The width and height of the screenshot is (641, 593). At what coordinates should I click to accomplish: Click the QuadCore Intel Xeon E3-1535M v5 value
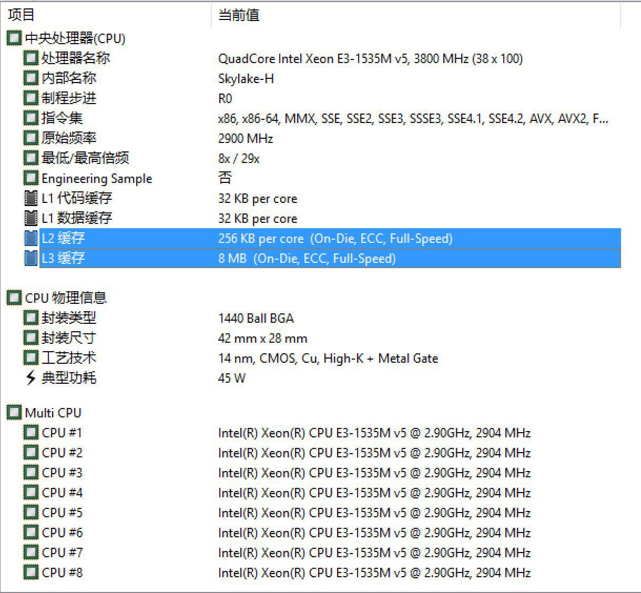tap(370, 58)
